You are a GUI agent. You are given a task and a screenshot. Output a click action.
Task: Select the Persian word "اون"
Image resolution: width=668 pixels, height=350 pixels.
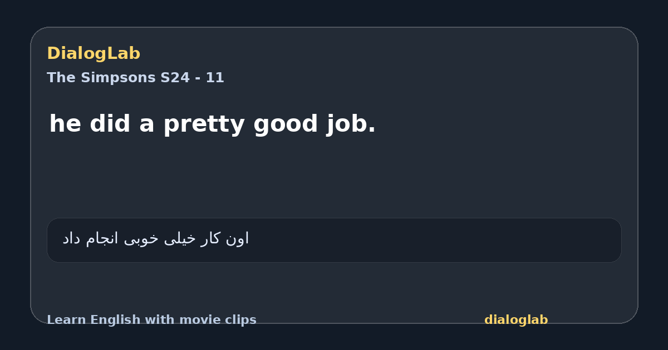click(238, 238)
